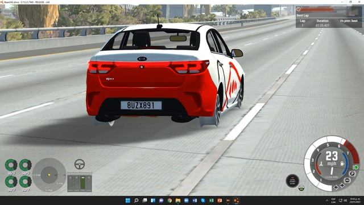
Task: Open Microsoft Excel from the taskbar
Action: coord(211,200)
